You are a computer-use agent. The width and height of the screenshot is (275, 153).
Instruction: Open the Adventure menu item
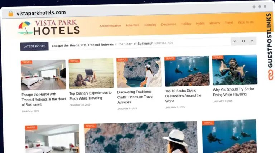coord(132,25)
